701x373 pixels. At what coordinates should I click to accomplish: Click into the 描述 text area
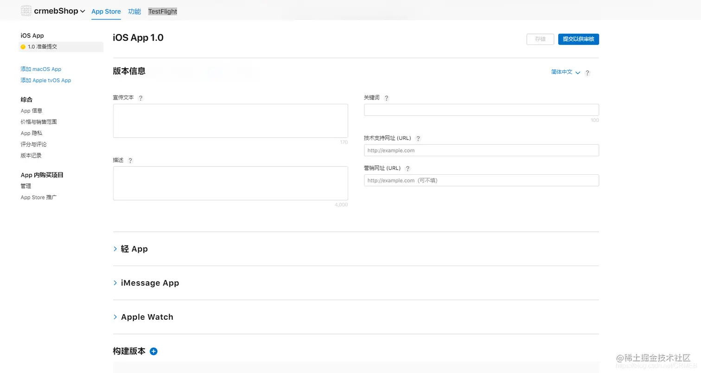pyautogui.click(x=230, y=183)
